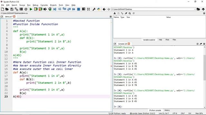Screen dimensions: 206x115
Task: Switch to the Variable explorer tab
Action: [x=149, y=40]
